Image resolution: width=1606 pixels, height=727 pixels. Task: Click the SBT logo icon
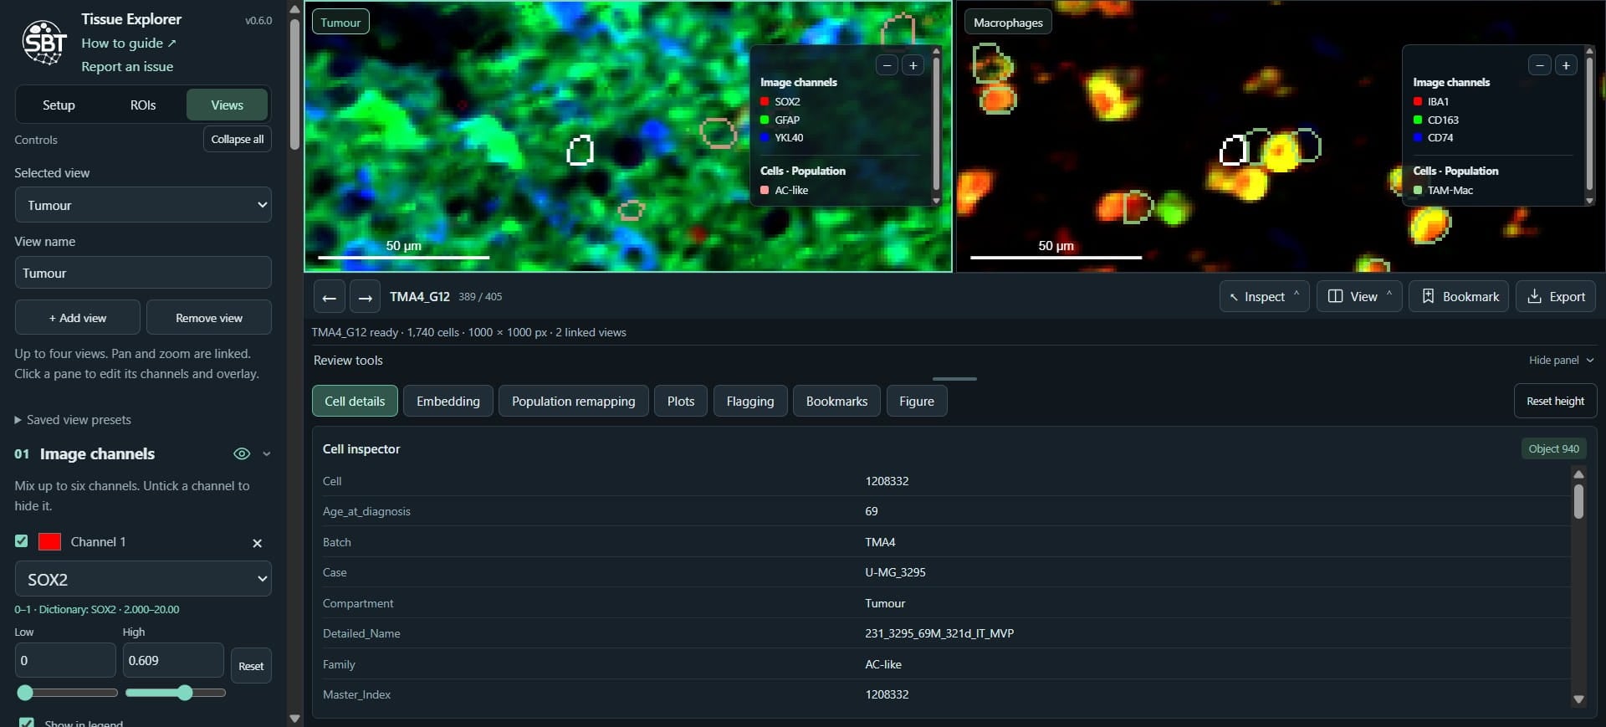[x=44, y=42]
